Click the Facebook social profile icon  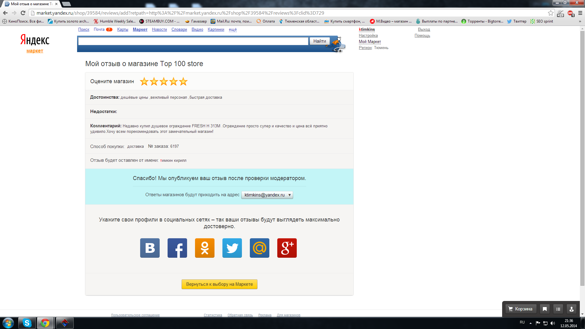tap(177, 248)
